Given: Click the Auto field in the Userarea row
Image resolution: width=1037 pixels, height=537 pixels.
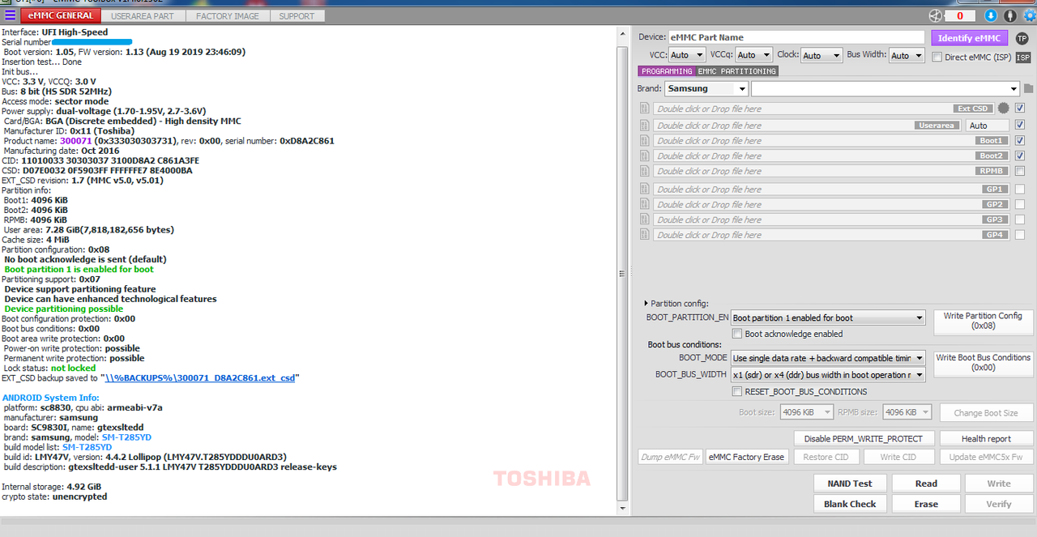Looking at the screenshot, I should coord(987,126).
